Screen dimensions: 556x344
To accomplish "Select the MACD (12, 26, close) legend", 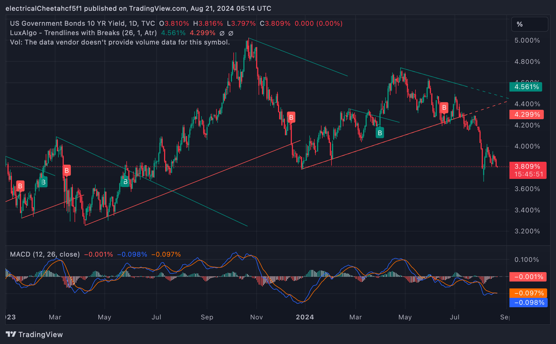I will coord(45,254).
